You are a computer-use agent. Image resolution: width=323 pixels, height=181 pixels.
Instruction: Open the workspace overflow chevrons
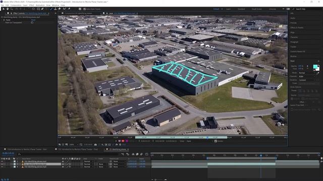tap(283, 9)
